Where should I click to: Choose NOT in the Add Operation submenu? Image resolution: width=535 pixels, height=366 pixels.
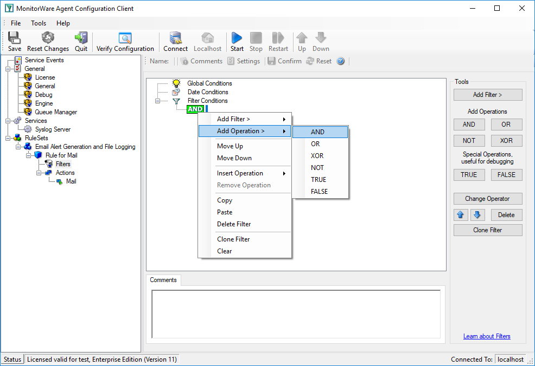(320, 168)
